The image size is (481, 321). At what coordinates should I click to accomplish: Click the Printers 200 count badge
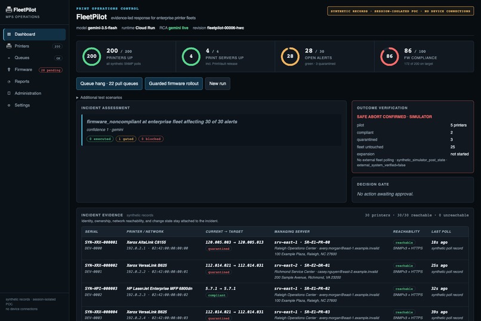[57, 47]
